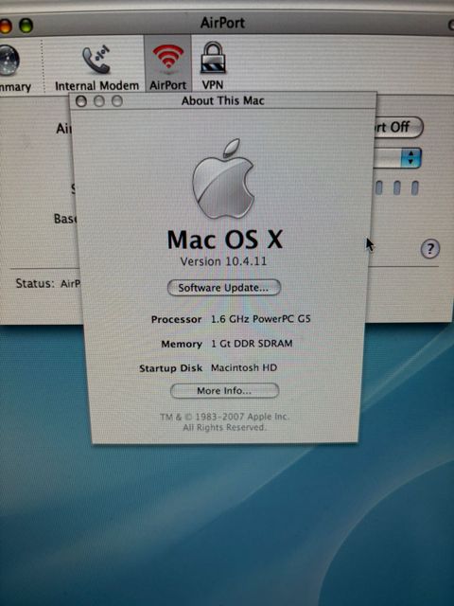The width and height of the screenshot is (454, 606).
Task: Click the green zoom button of AirPort window
Action: pyautogui.click(x=26, y=26)
